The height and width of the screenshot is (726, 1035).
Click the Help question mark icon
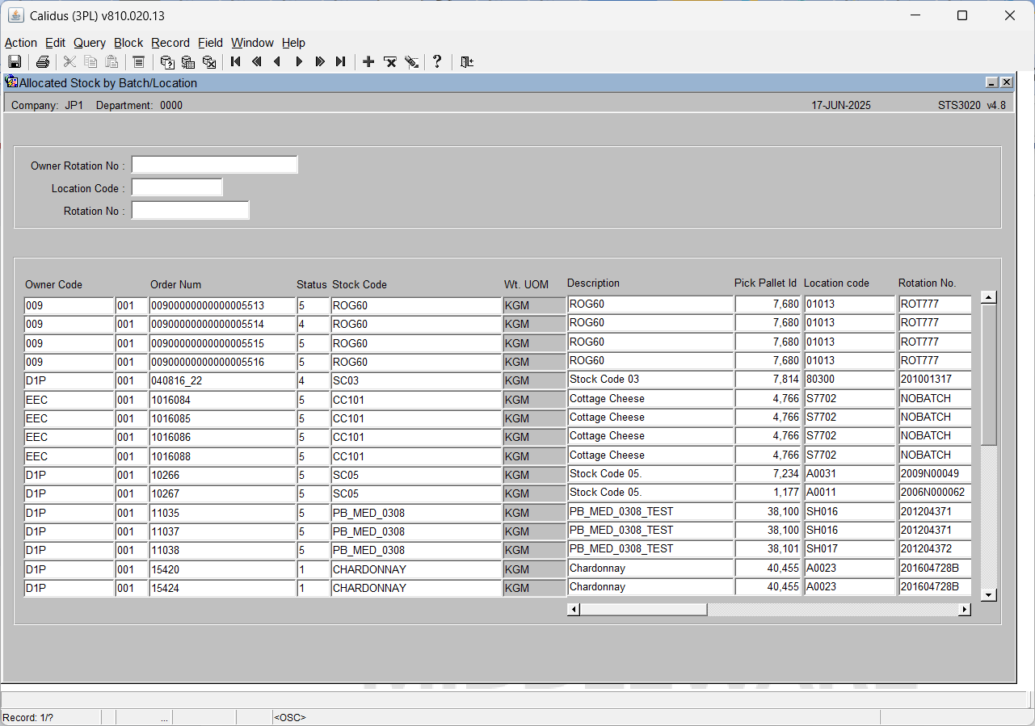[x=437, y=62]
